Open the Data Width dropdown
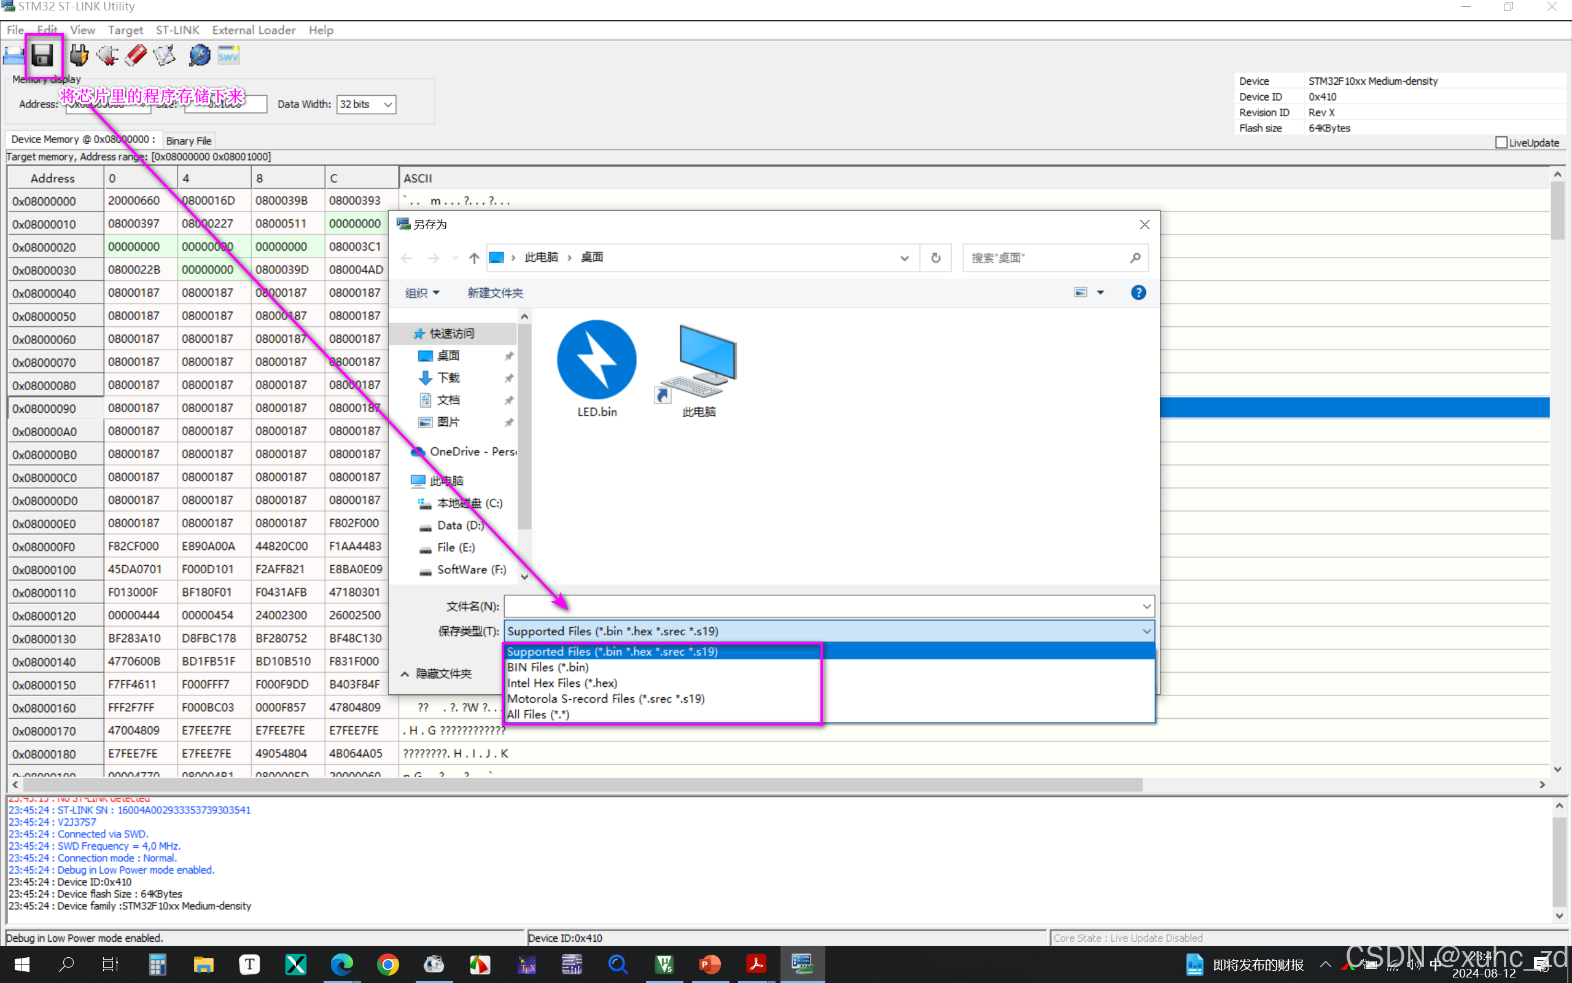The image size is (1572, 983). coord(388,104)
